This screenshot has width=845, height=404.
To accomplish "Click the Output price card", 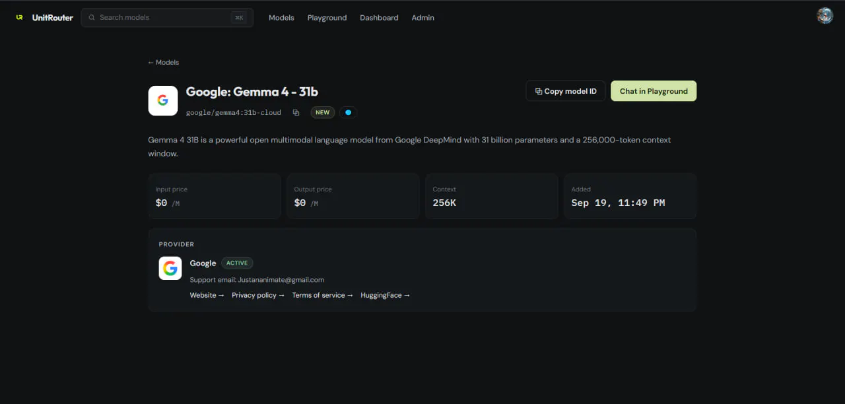I will [353, 196].
